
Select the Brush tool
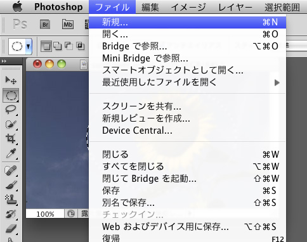[x=11, y=185]
